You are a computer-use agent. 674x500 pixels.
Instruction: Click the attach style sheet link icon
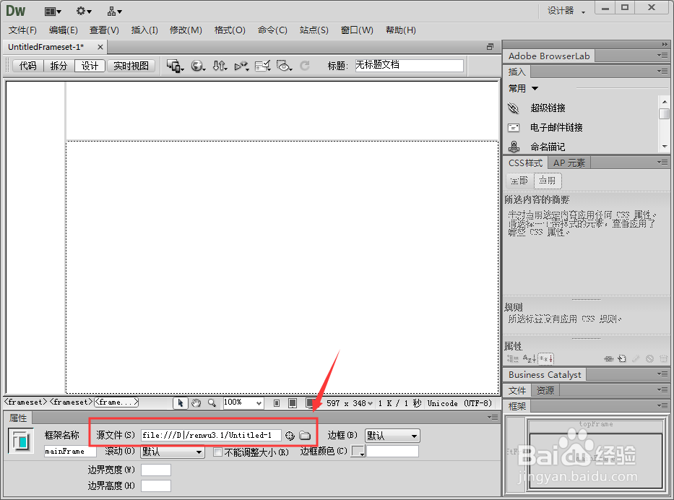click(x=608, y=358)
